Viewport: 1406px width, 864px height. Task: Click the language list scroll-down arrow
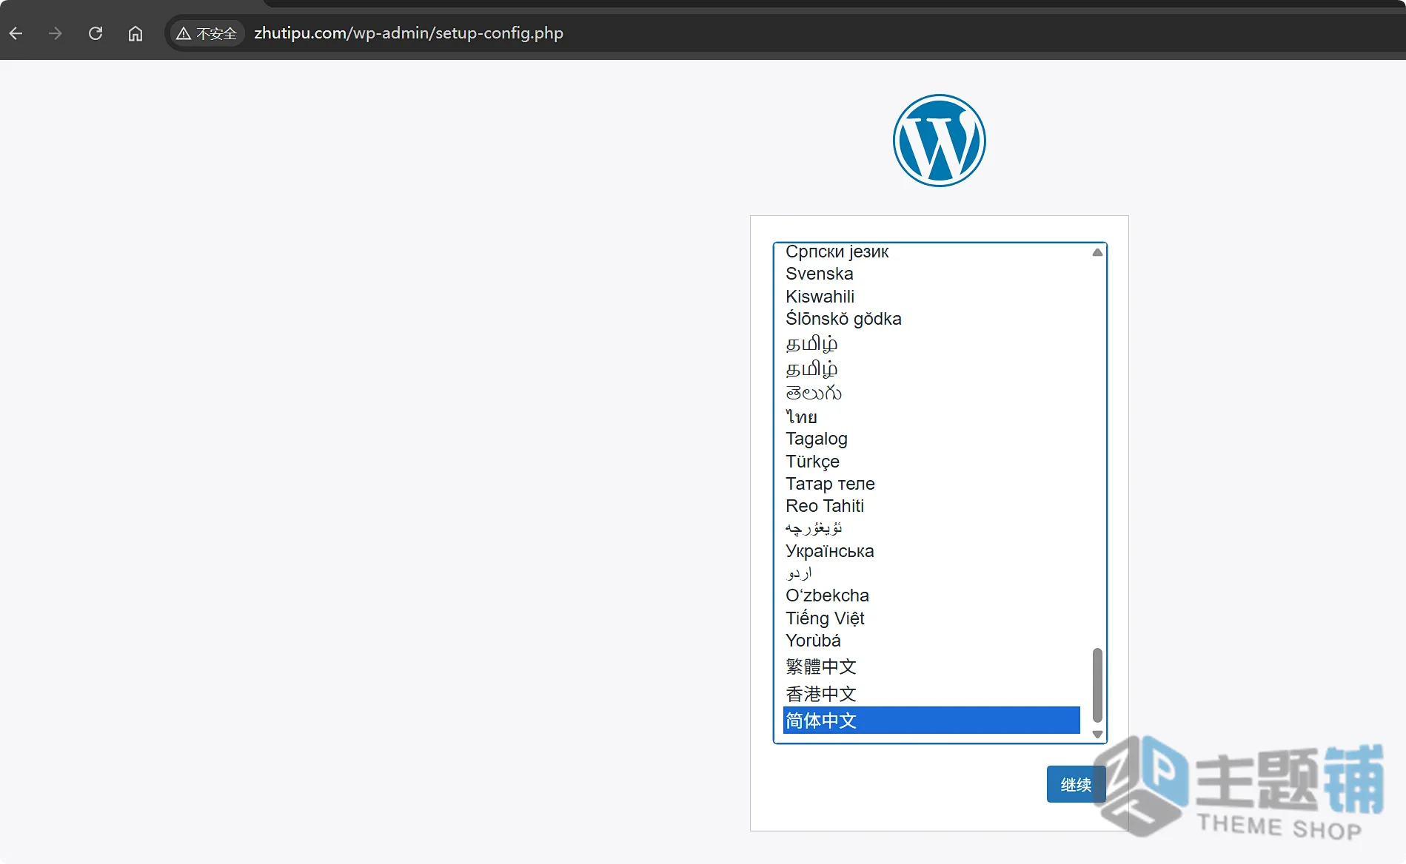pos(1097,735)
